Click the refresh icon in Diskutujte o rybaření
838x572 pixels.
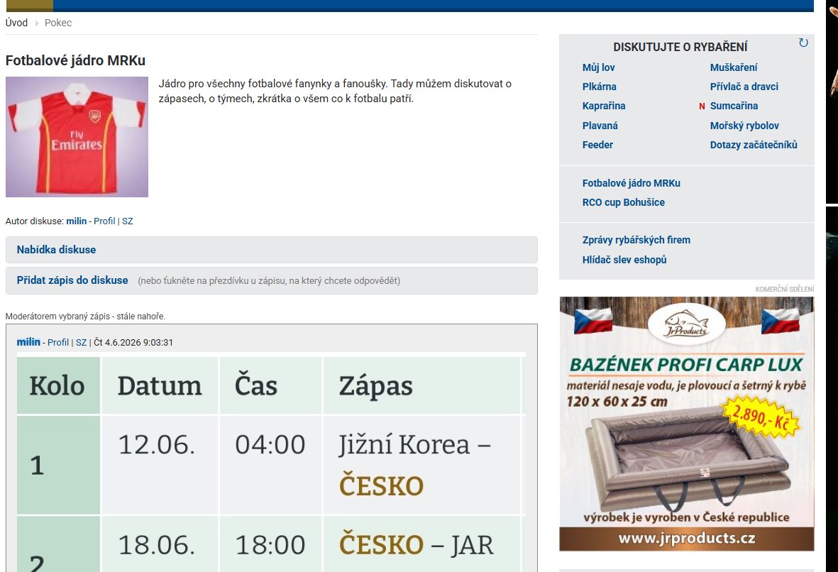[803, 43]
